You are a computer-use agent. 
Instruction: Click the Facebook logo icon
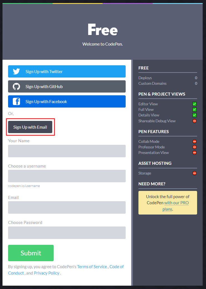(x=16, y=101)
